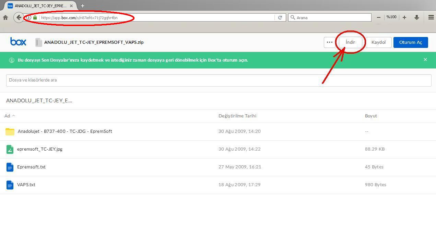Open a new browser tab

click(x=82, y=6)
